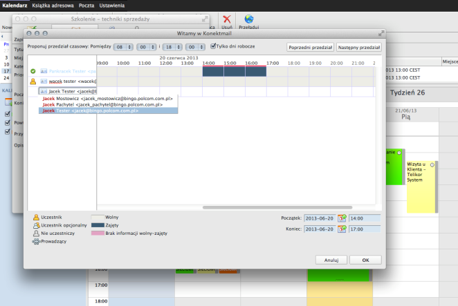Click the Zajęty color swatch

pos(98,225)
